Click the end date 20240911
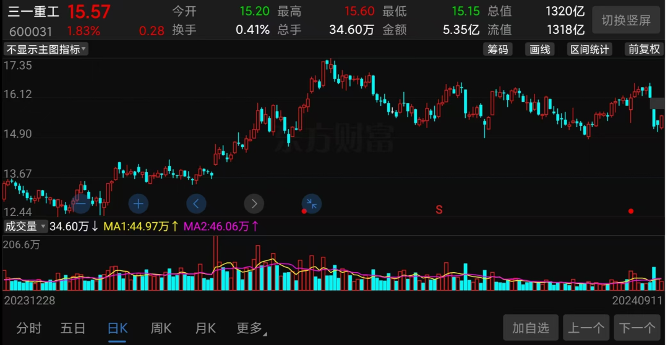The height and width of the screenshot is (345, 668). [x=638, y=301]
